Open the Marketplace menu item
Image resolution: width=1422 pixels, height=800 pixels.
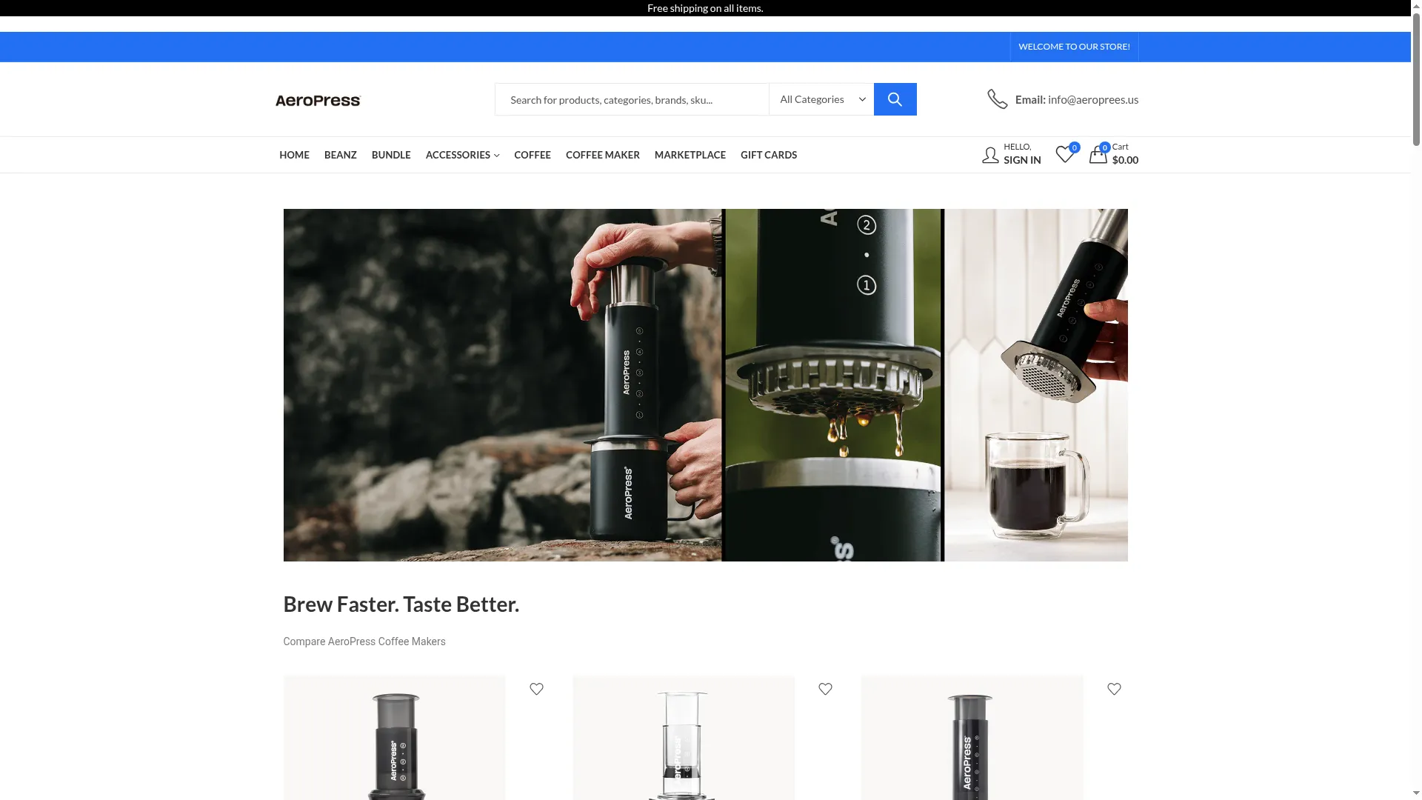[690, 155]
